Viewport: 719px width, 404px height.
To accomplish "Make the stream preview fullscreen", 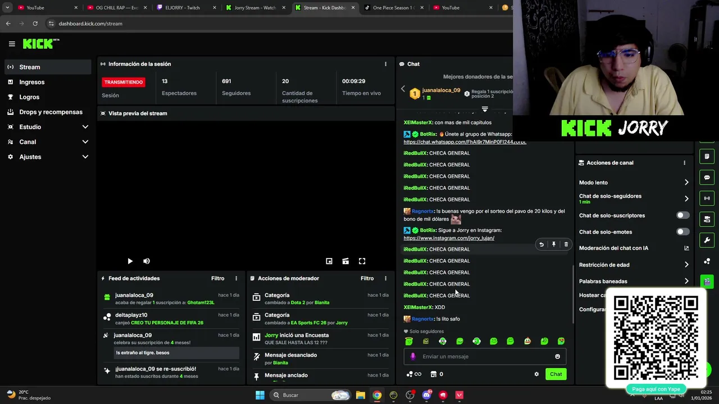I will 362,261.
